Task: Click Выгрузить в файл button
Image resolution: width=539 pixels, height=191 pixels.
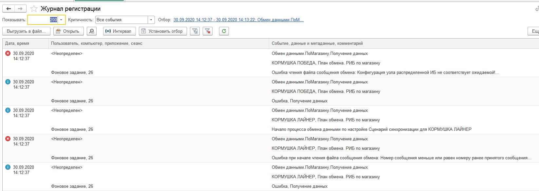Action: (x=27, y=31)
